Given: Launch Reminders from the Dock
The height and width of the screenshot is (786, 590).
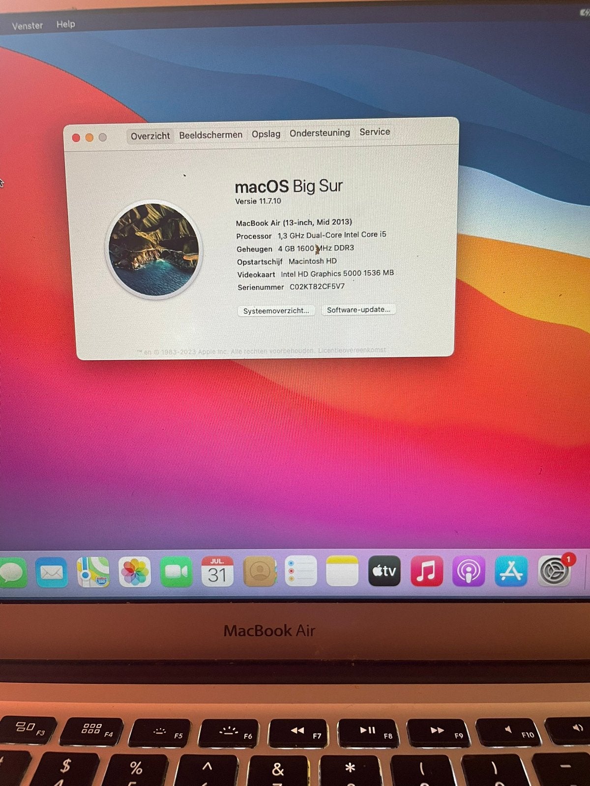Looking at the screenshot, I should 301,571.
